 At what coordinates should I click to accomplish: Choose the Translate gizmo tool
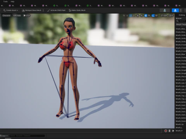point(127,15)
